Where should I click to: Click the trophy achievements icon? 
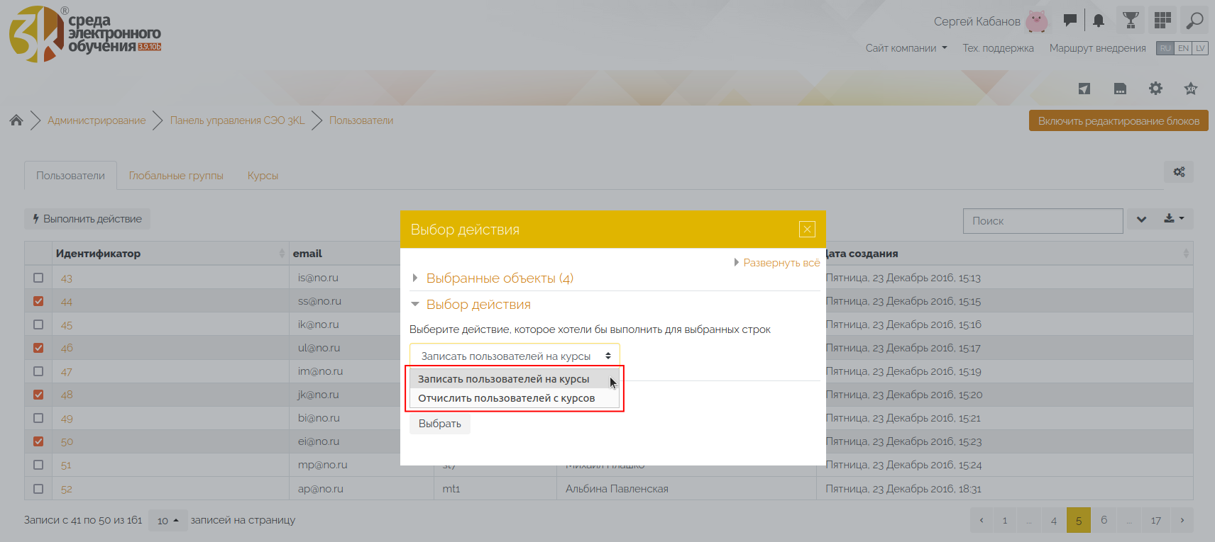[x=1131, y=21]
